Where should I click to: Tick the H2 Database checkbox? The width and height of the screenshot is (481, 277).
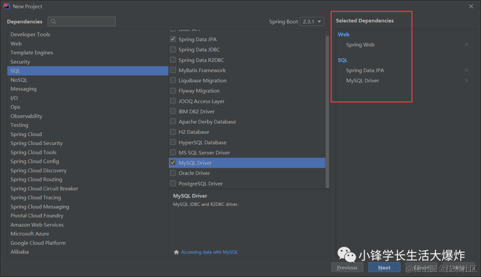[x=173, y=132]
